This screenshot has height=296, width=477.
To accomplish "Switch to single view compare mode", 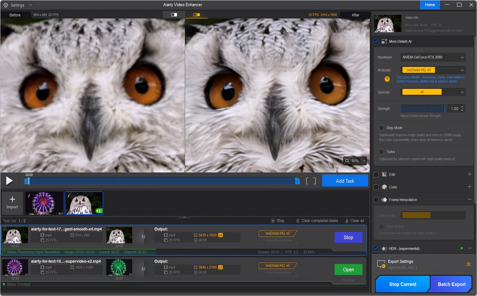I will click(x=174, y=15).
